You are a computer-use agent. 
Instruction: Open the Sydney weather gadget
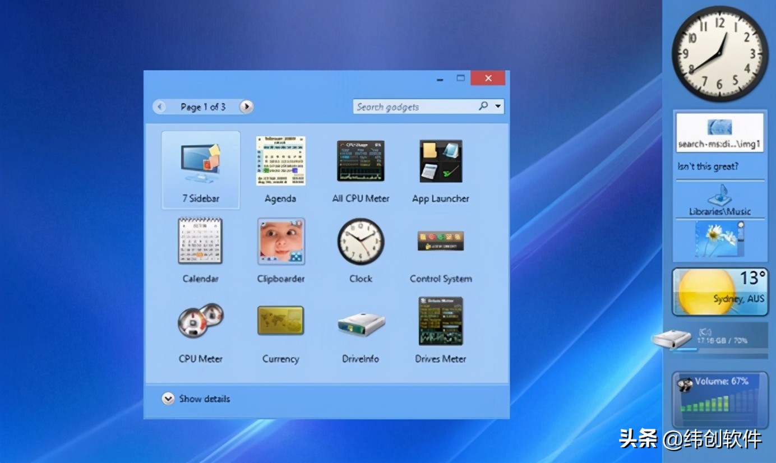click(x=719, y=291)
